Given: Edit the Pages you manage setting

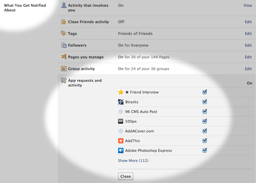Looking at the screenshot, I should [x=248, y=57].
